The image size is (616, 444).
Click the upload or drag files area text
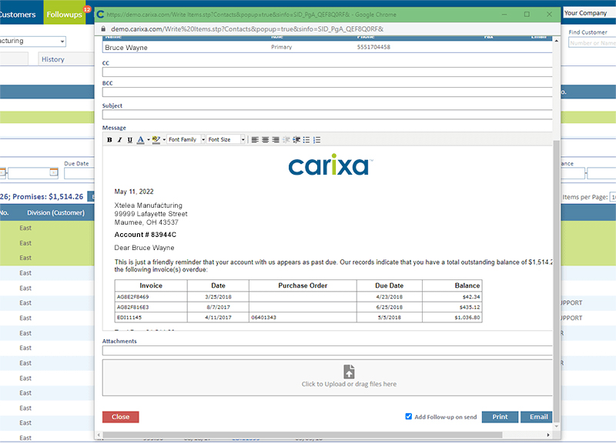coord(349,384)
